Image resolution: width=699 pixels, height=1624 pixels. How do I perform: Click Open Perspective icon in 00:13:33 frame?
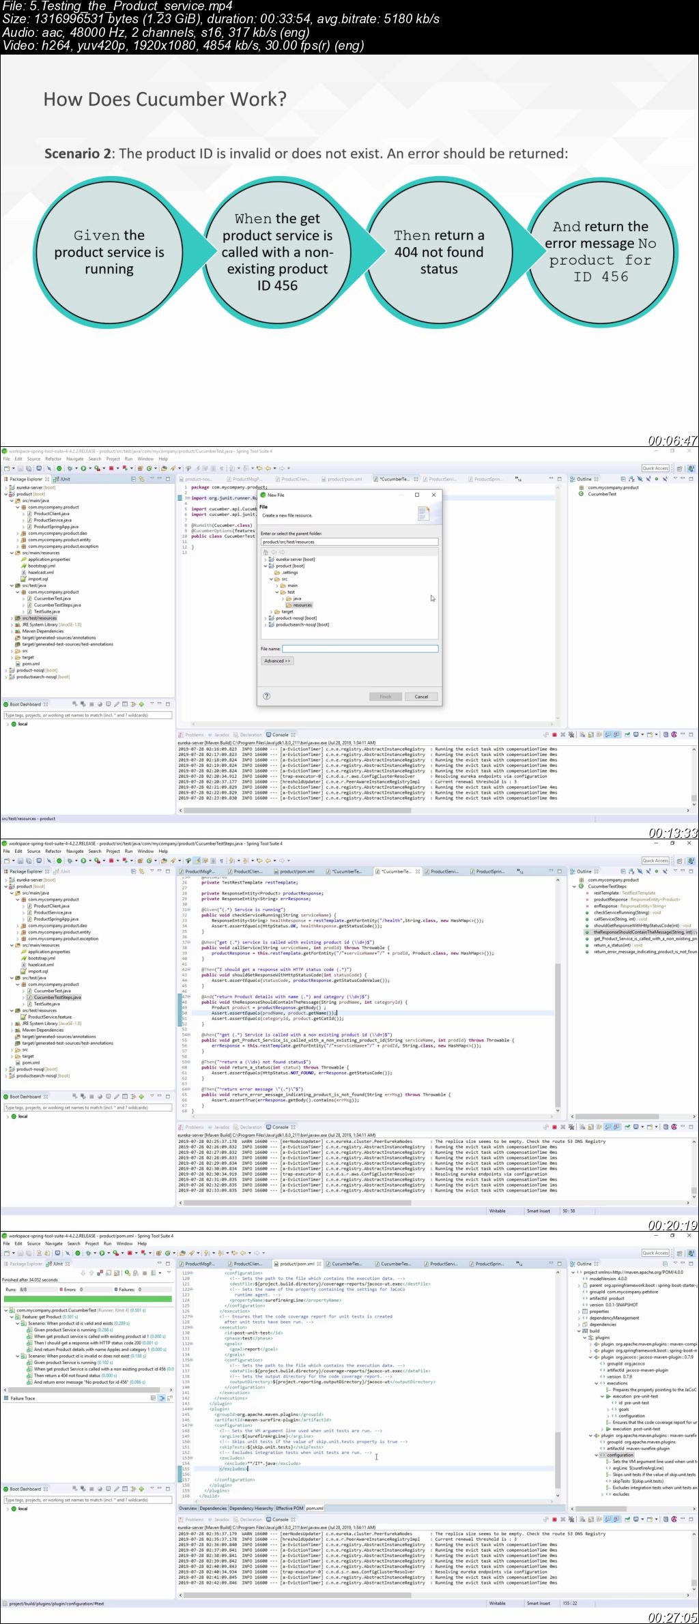pyautogui.click(x=680, y=469)
